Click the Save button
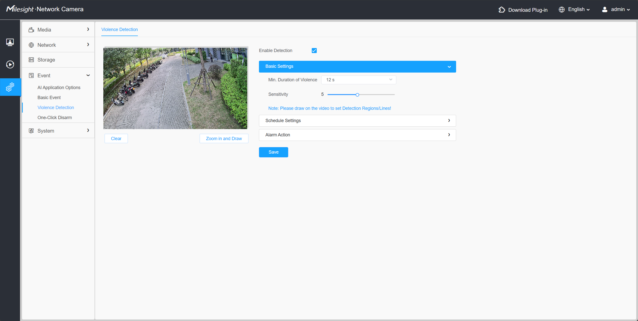Screen dimensions: 638x321 click(273, 152)
